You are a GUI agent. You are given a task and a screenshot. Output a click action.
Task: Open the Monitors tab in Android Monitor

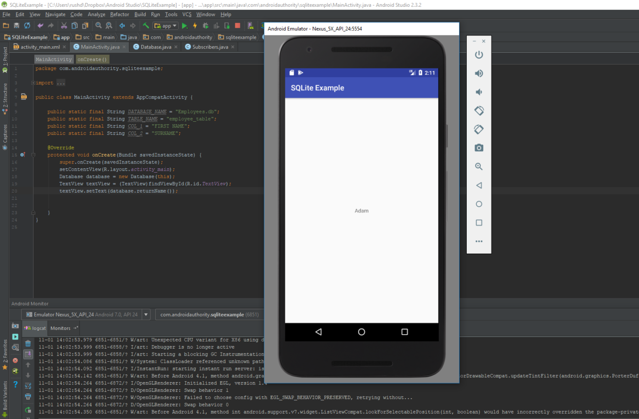pyautogui.click(x=60, y=328)
